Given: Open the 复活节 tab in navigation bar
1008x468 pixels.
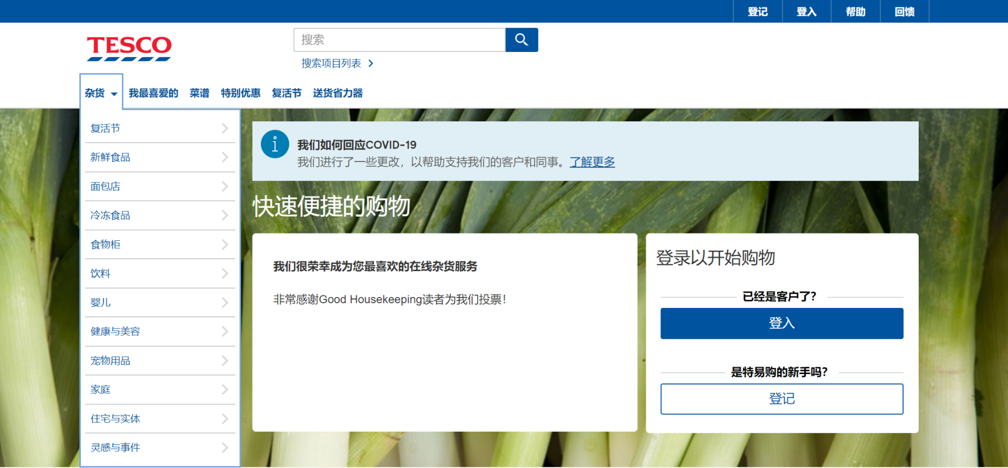Looking at the screenshot, I should 287,93.
